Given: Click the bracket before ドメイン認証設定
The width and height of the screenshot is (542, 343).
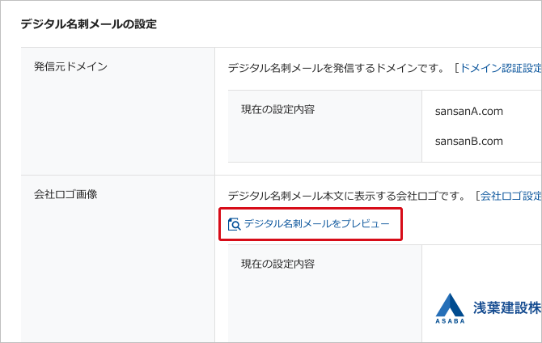Looking at the screenshot, I should [x=456, y=69].
